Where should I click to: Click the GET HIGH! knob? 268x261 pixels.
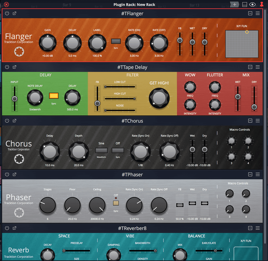[159, 98]
